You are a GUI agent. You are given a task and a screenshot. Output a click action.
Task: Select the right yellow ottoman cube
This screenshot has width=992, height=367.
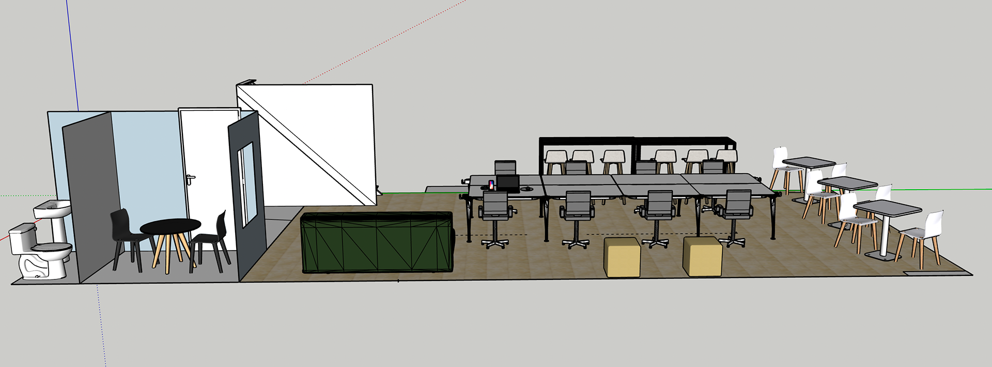702,257
